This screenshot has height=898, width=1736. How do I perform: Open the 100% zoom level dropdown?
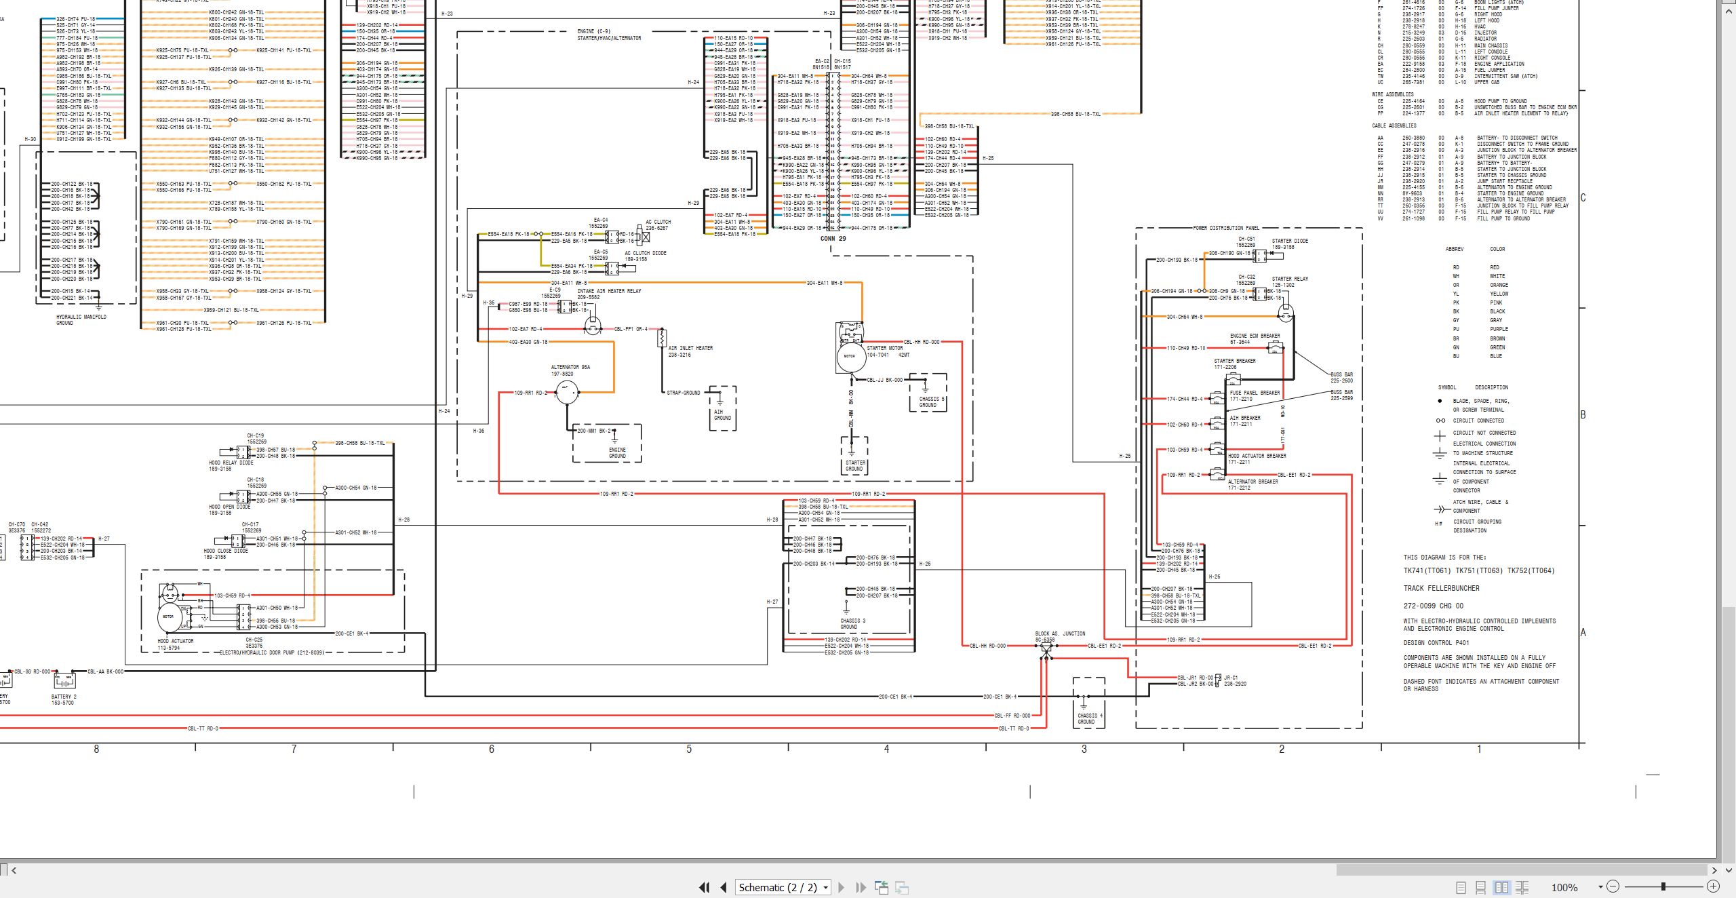click(1600, 887)
